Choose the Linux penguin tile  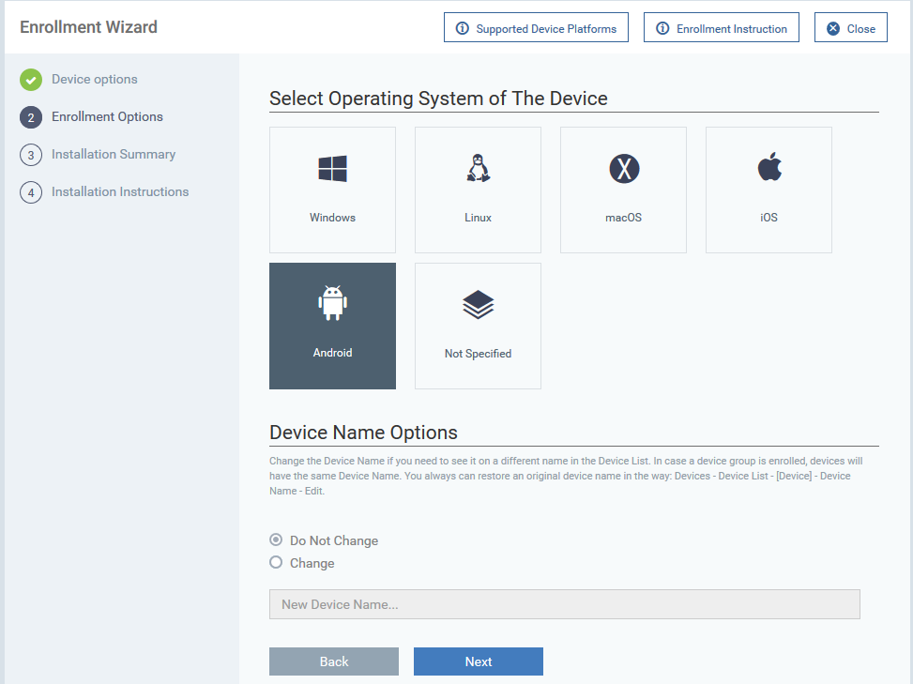pos(478,190)
